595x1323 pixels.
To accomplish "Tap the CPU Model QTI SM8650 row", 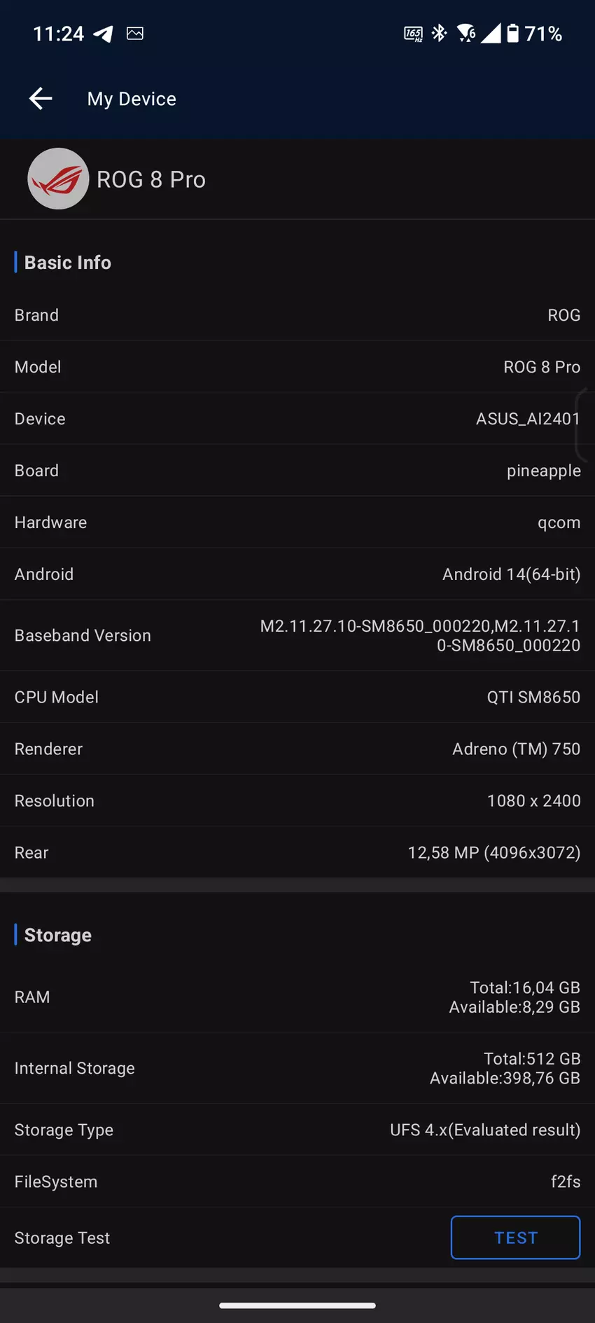I will click(297, 697).
